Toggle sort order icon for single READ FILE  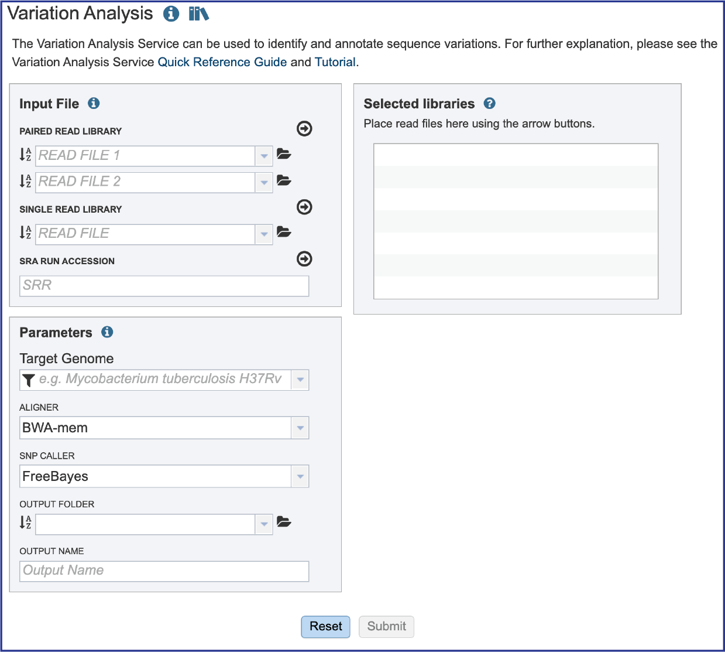[25, 233]
